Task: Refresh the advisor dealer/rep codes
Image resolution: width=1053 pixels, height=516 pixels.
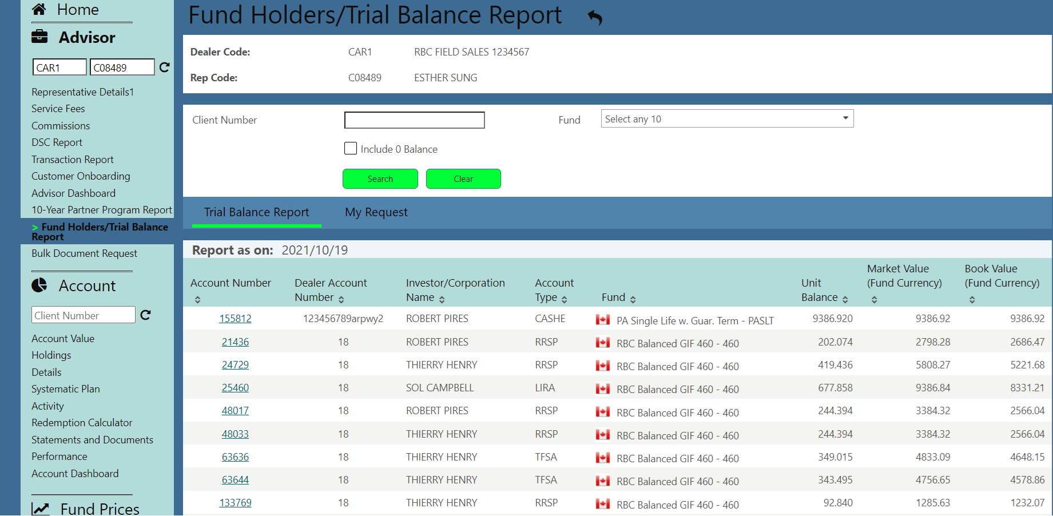Action: 165,68
